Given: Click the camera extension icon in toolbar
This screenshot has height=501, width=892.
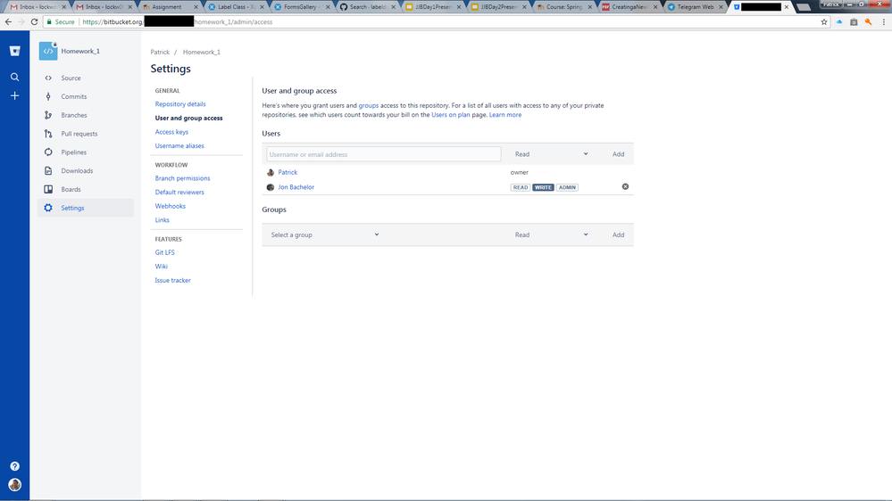Looking at the screenshot, I should coord(854,21).
